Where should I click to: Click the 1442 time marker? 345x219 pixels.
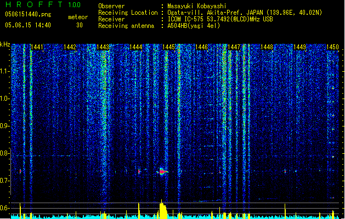pyautogui.click(x=70, y=47)
